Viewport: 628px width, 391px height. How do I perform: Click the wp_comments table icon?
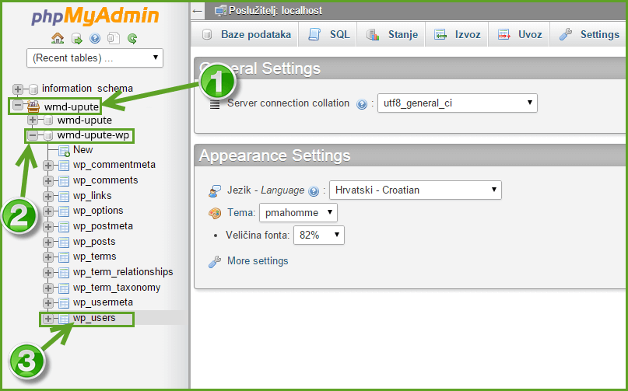64,181
